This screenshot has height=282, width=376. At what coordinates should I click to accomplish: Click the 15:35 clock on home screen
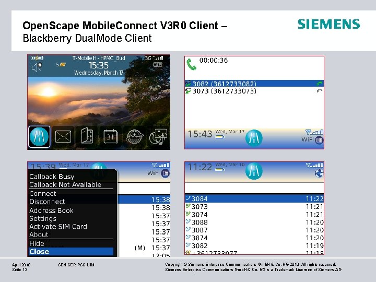[x=99, y=65]
